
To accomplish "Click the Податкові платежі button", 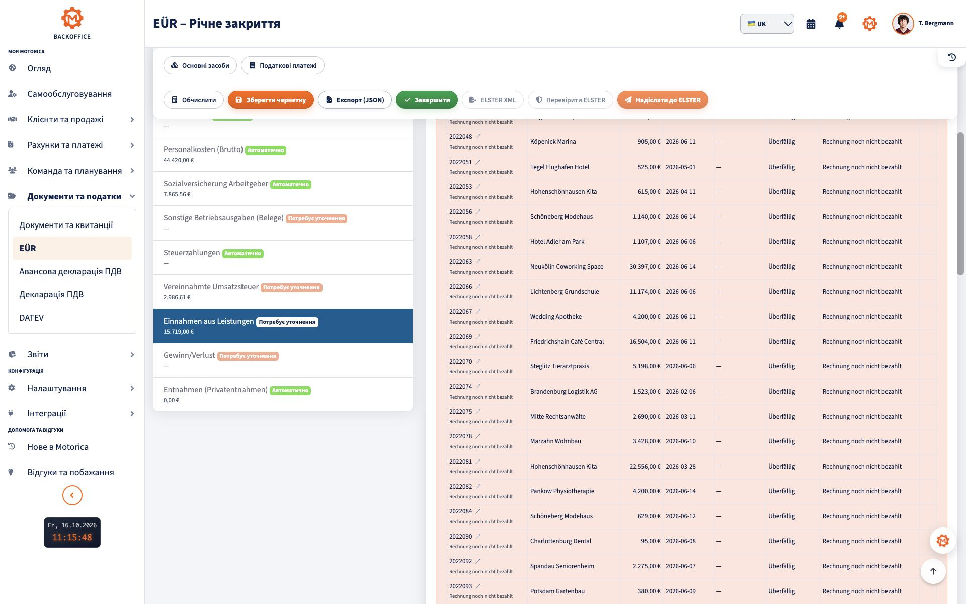I will (283, 65).
